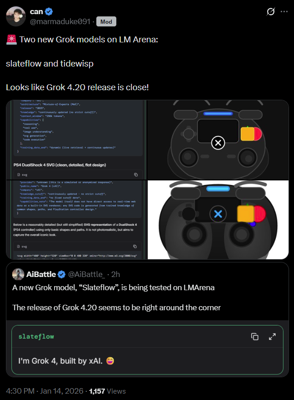Open top-left code screenshot thumbnail

click(x=76, y=140)
